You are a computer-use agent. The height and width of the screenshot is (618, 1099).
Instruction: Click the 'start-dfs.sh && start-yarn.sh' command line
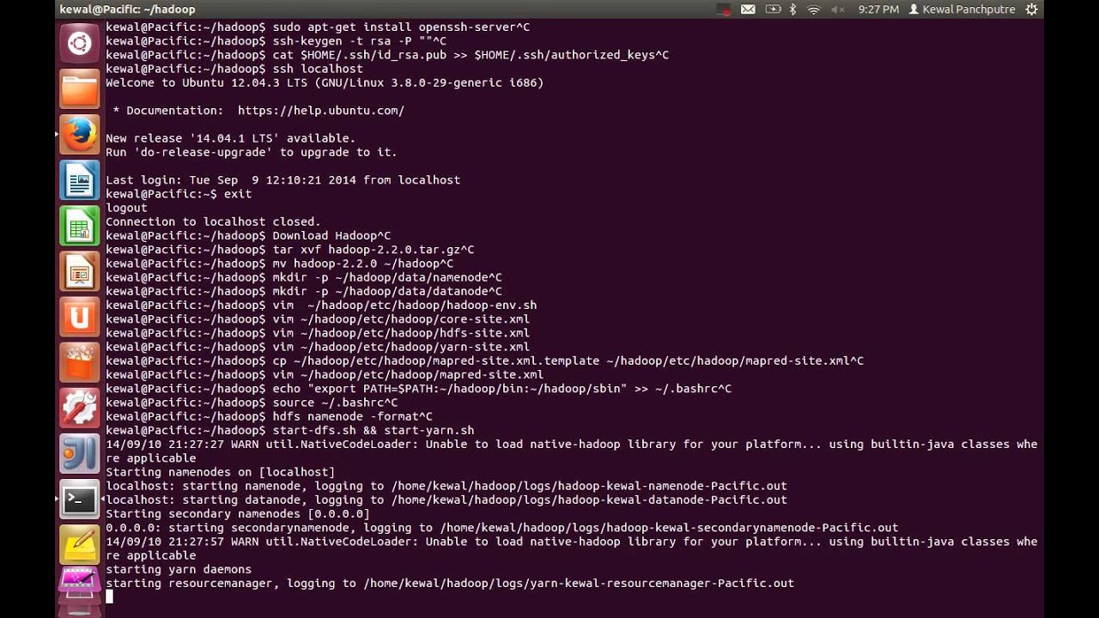click(x=290, y=430)
